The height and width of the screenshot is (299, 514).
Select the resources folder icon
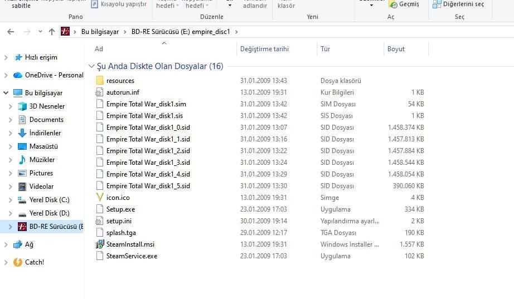[x=100, y=81]
